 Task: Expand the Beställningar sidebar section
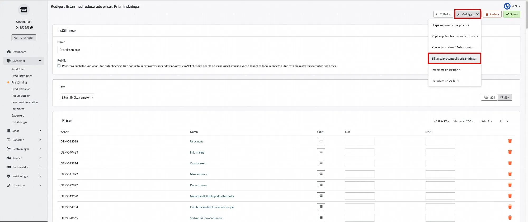tap(24, 149)
